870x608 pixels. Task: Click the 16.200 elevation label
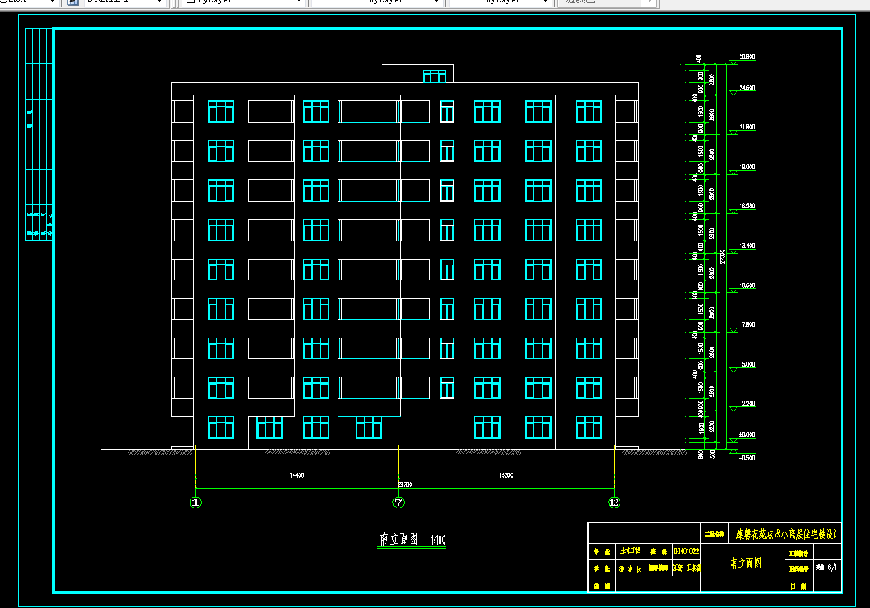click(746, 207)
